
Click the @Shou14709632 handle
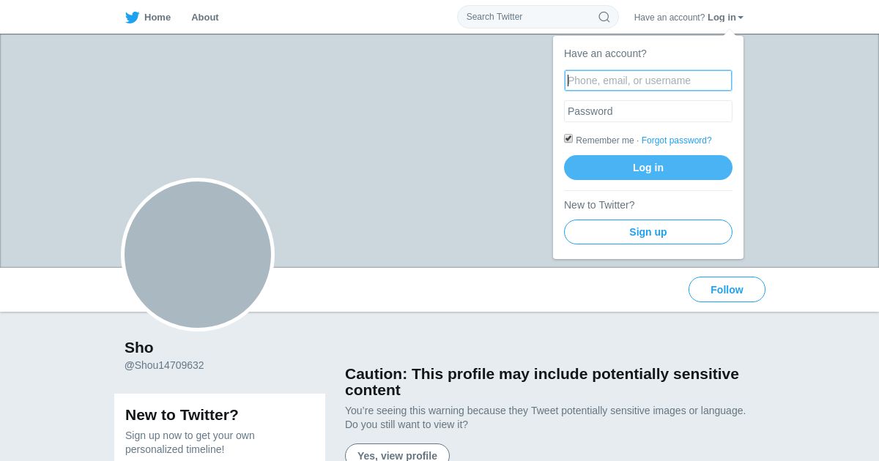coord(164,365)
